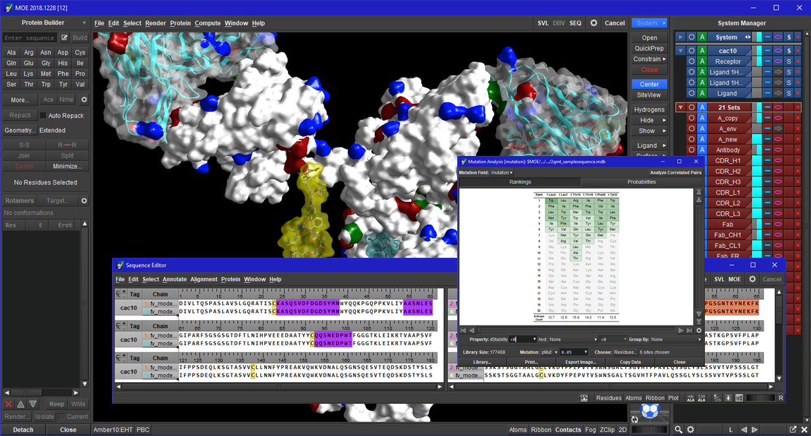Open the System Manager search magnifier
Image resolution: width=811 pixels, height=436 pixels.
(679, 429)
